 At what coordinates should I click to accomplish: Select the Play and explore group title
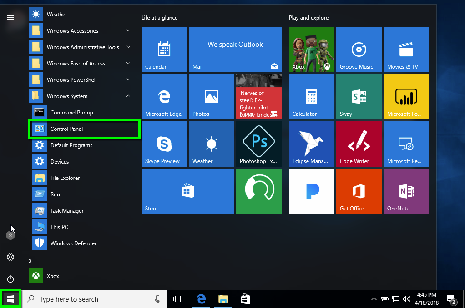click(309, 18)
